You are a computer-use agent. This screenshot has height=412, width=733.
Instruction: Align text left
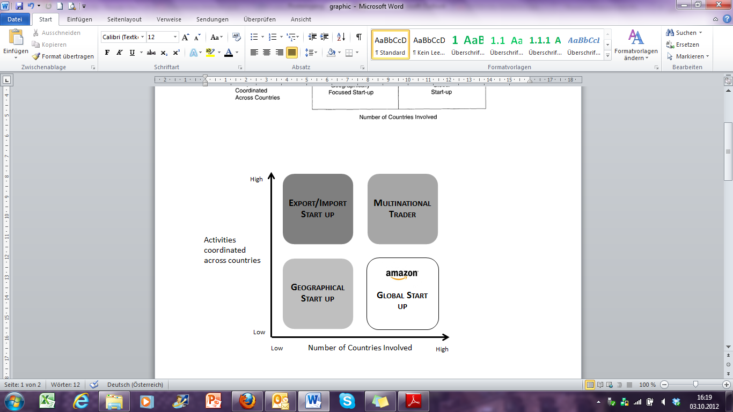254,53
